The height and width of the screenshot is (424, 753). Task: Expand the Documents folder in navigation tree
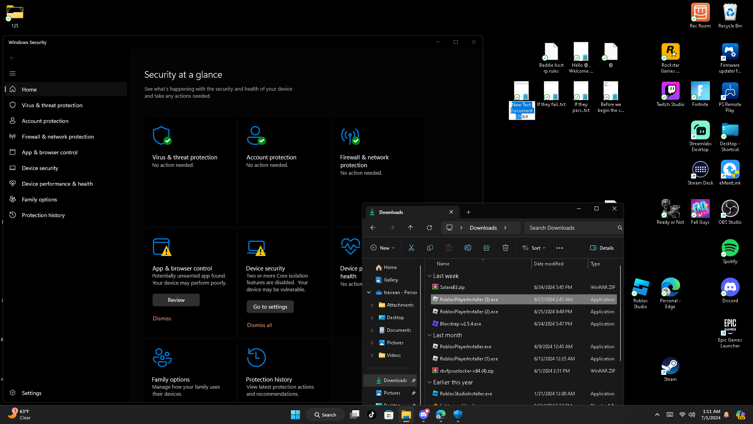(372, 330)
